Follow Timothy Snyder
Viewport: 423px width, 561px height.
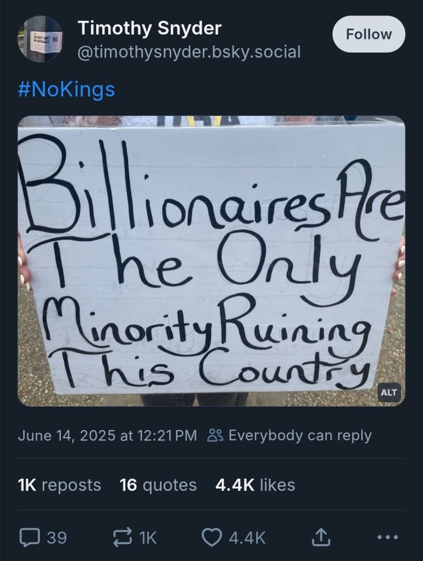(x=369, y=34)
